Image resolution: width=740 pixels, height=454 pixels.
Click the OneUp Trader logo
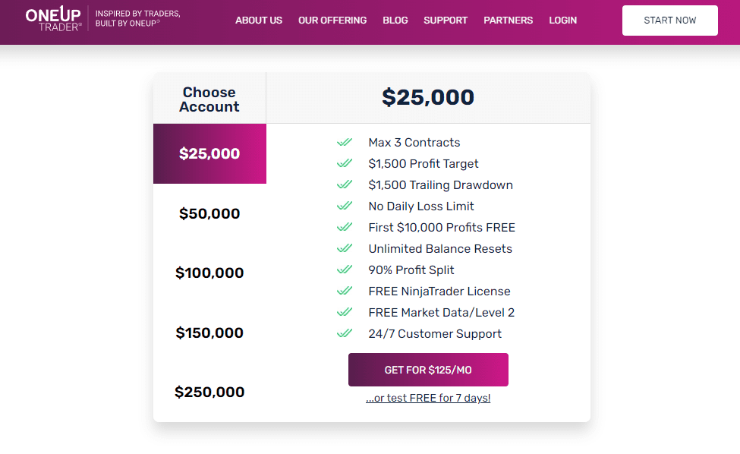click(x=53, y=19)
